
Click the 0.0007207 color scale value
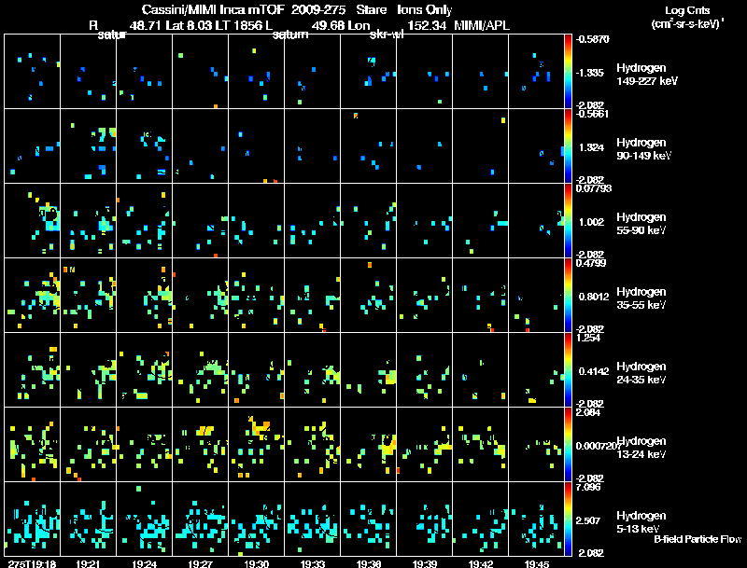(x=598, y=446)
